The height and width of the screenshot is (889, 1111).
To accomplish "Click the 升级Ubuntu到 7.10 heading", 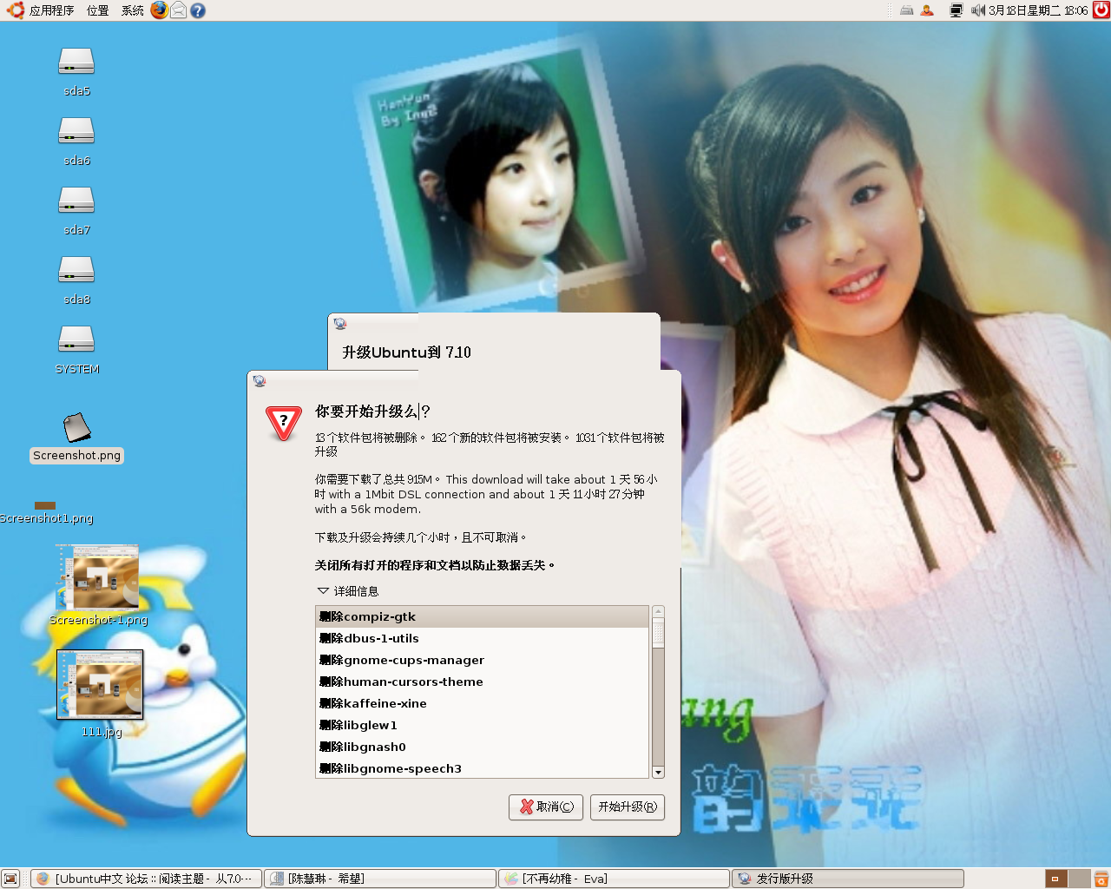I will pyautogui.click(x=406, y=352).
